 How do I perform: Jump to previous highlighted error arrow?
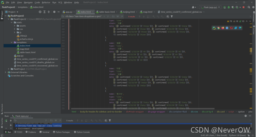[x=247, y=21]
